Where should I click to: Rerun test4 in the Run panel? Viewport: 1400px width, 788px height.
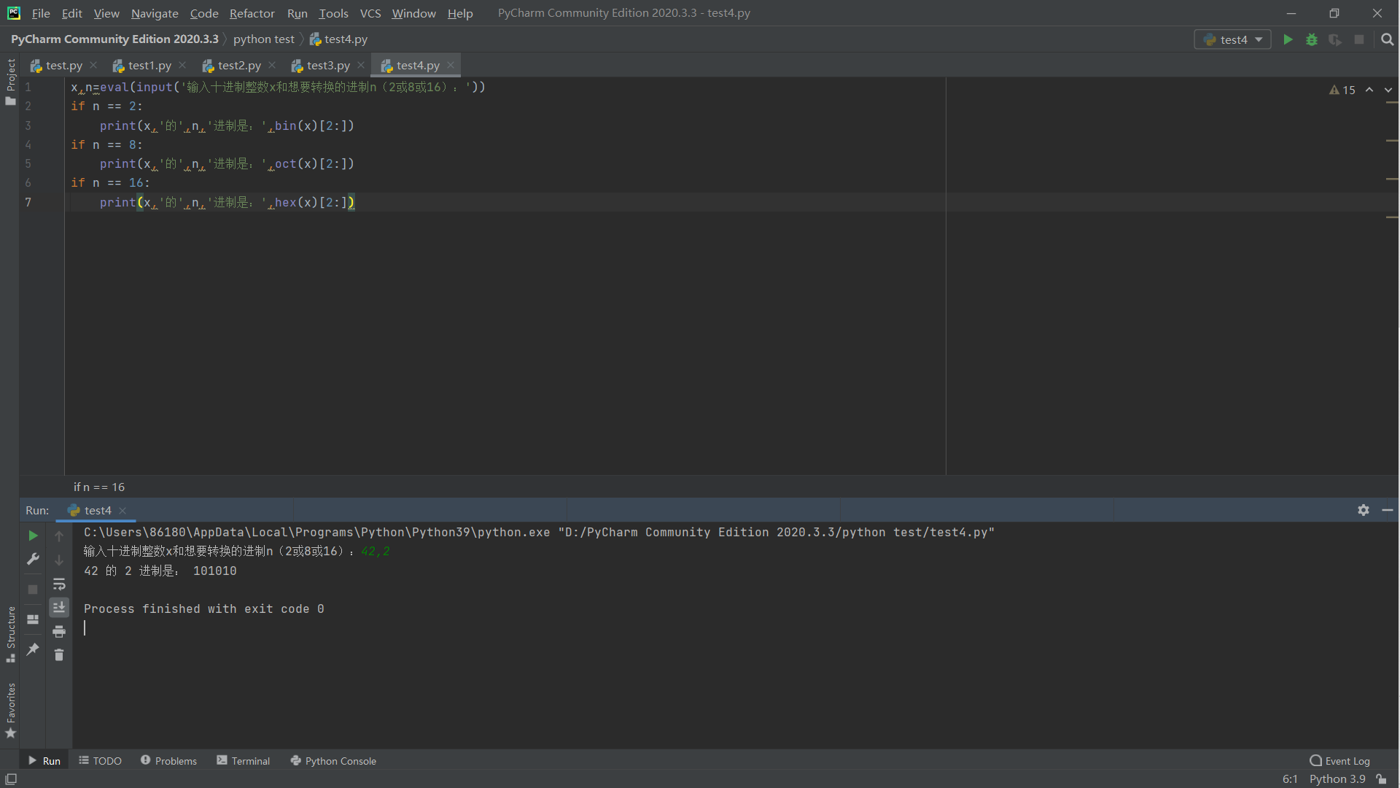(33, 536)
